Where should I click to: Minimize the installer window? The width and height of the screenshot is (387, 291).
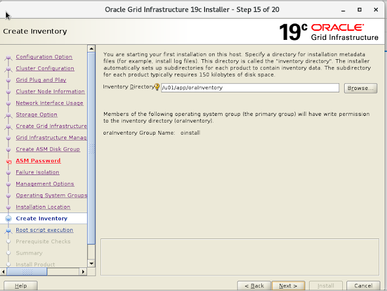click(343, 10)
